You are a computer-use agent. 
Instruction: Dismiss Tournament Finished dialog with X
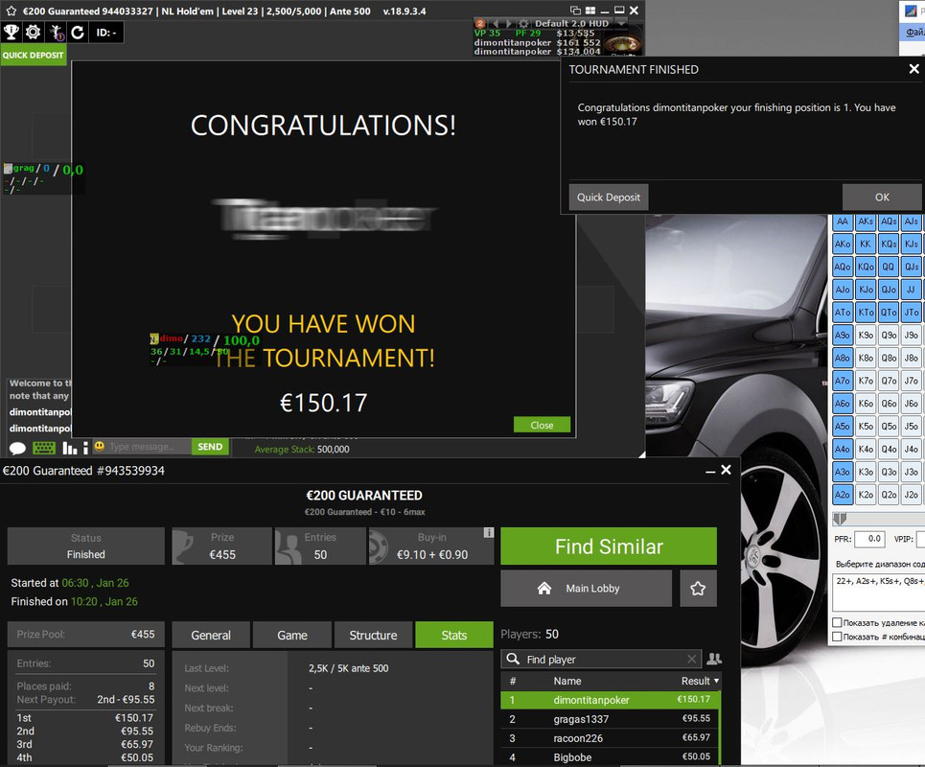pyautogui.click(x=913, y=69)
